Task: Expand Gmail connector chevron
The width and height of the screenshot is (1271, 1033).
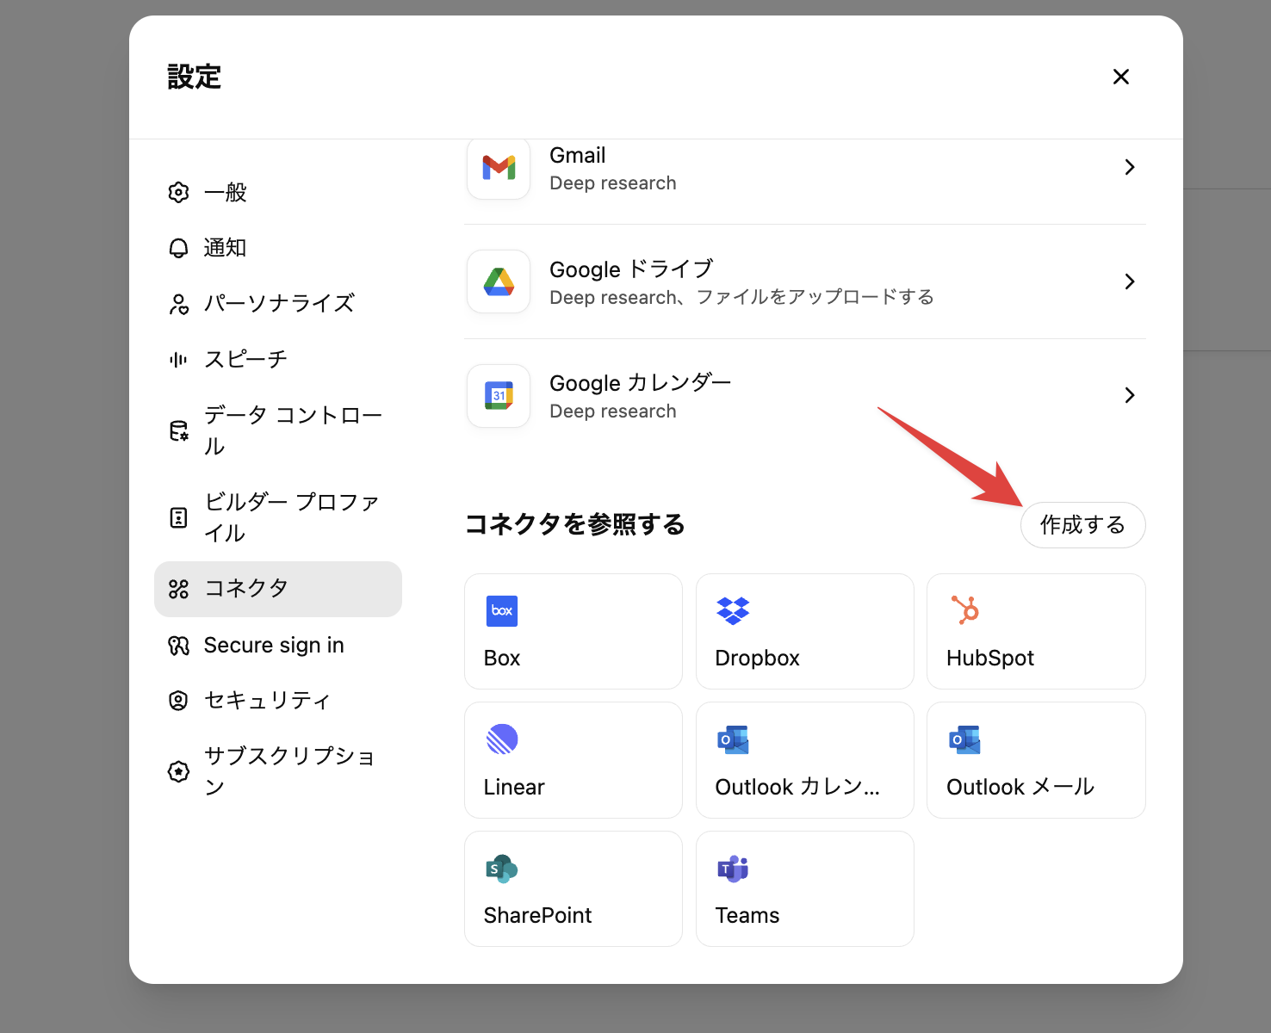Action: click(1130, 167)
